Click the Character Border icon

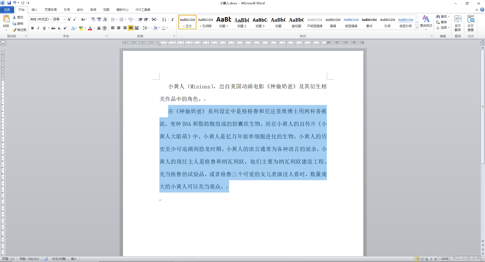click(105, 19)
